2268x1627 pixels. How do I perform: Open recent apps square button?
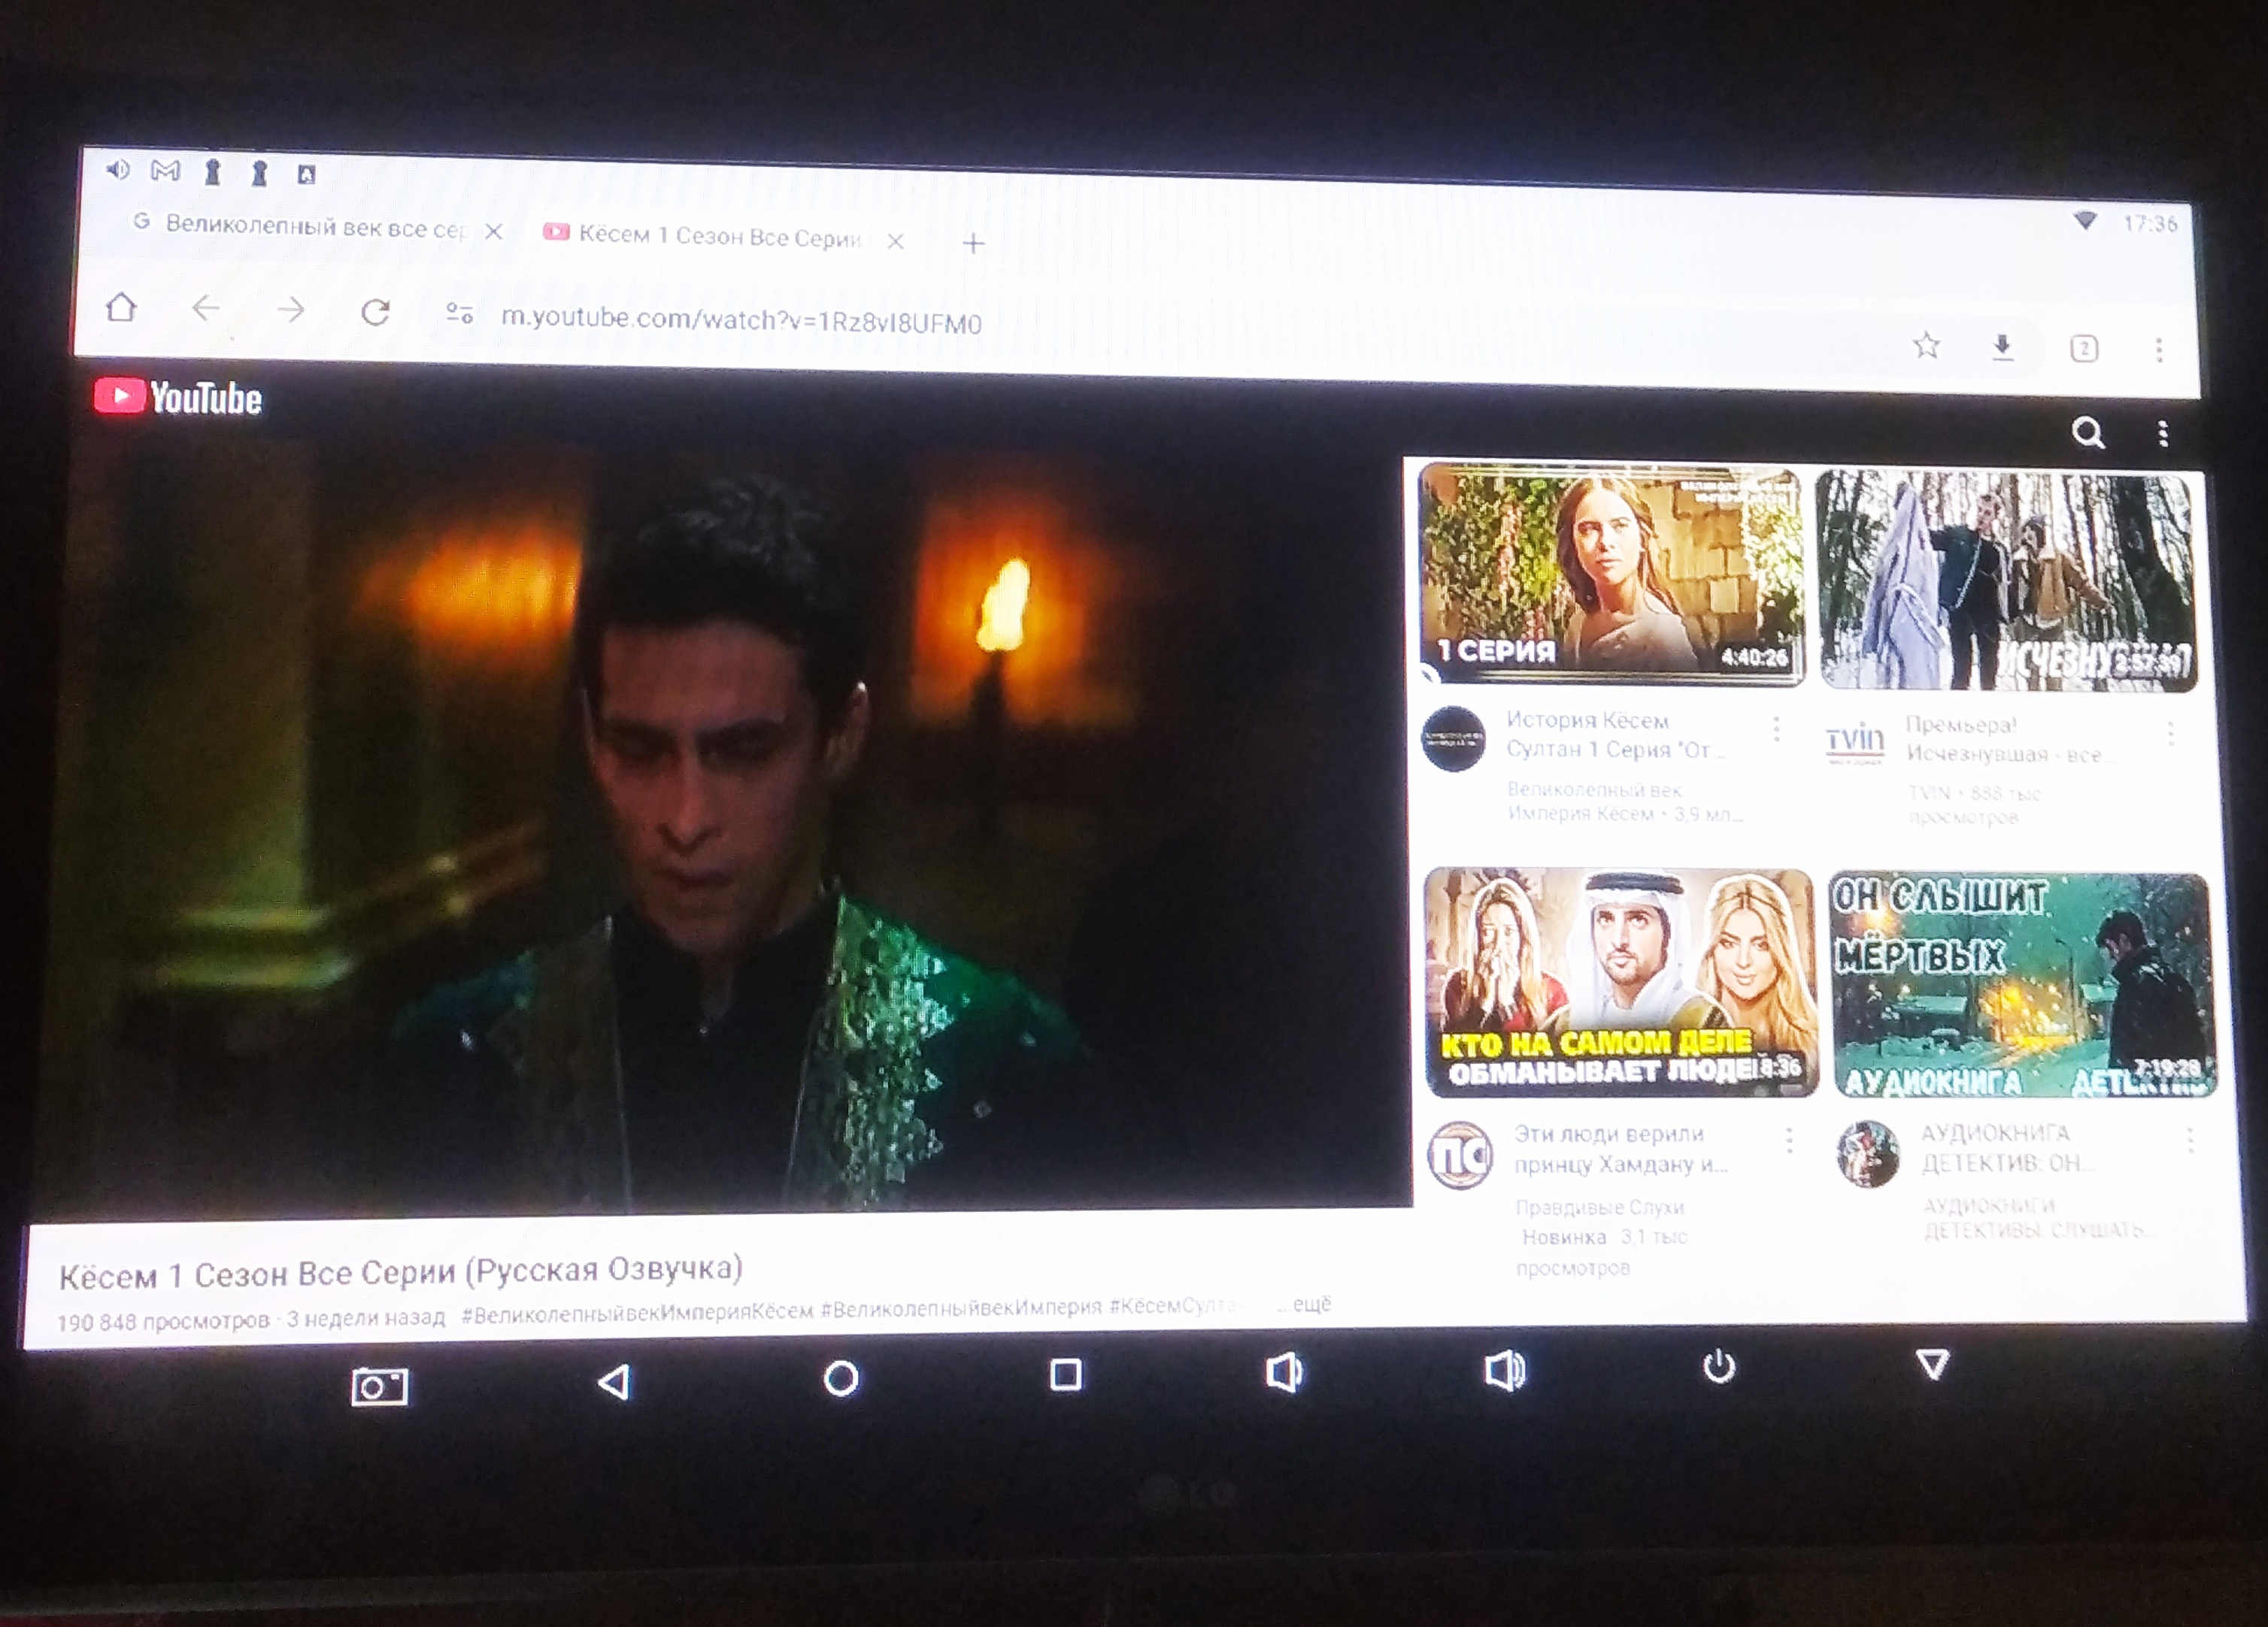1066,1374
